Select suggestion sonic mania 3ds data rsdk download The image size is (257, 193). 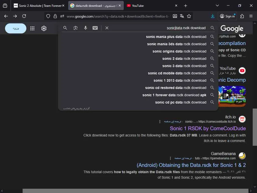[x=138, y=44]
